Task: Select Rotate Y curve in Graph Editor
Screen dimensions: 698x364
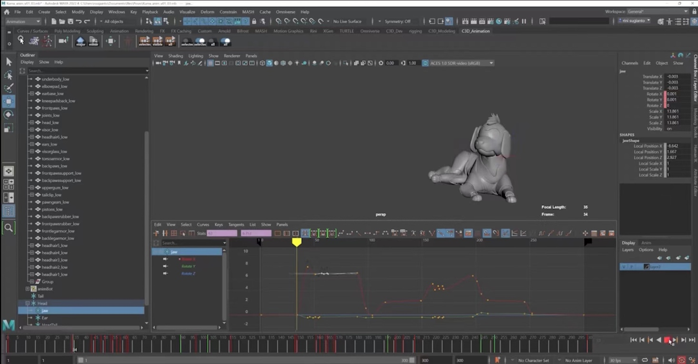Action: pyautogui.click(x=188, y=266)
